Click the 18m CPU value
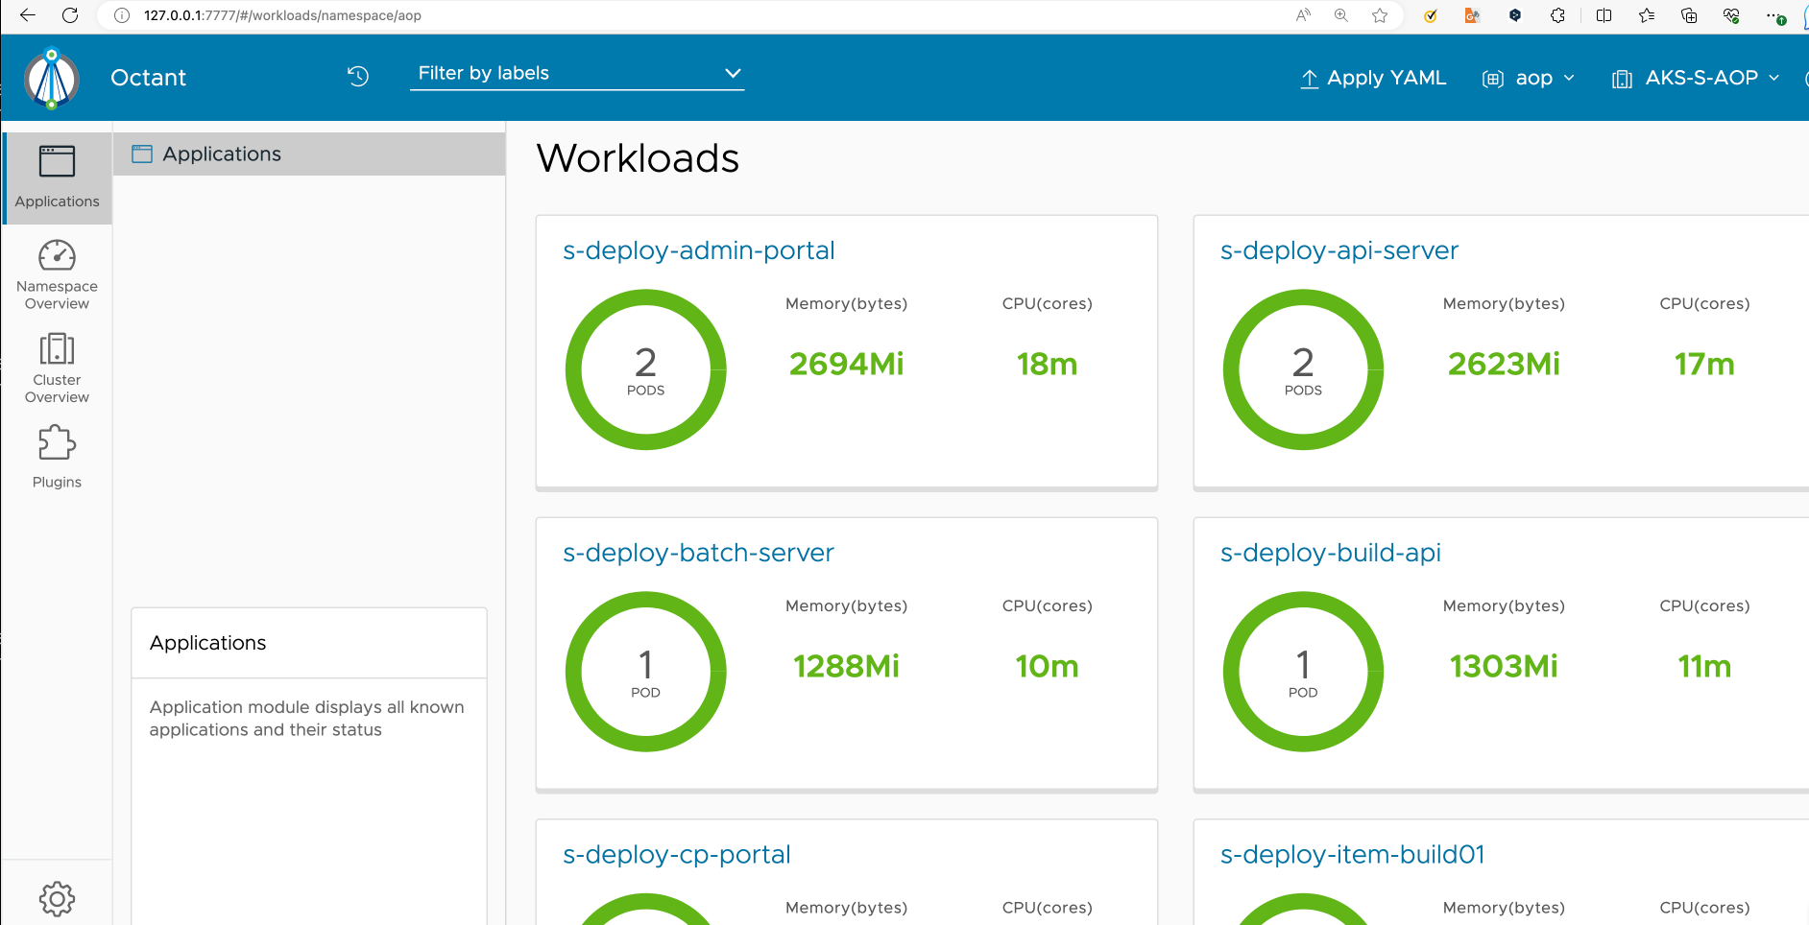Screen dimensions: 1809x925 (1047, 365)
